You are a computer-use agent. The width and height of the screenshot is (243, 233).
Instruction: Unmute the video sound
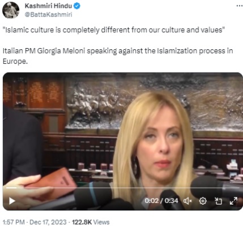pos(187,201)
